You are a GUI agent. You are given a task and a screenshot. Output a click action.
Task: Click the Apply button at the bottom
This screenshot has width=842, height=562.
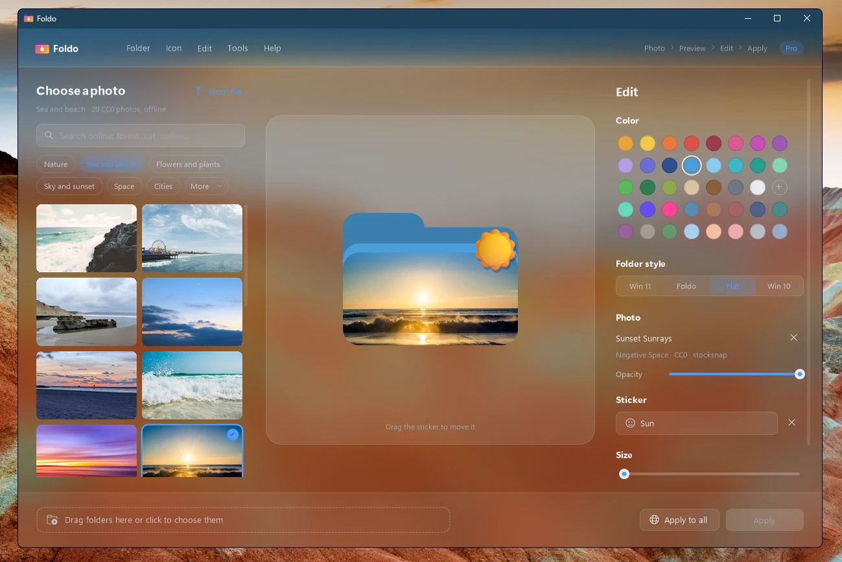point(765,520)
